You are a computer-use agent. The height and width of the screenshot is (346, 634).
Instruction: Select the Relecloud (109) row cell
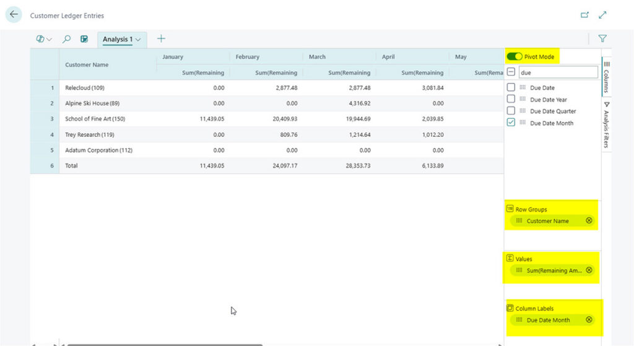108,88
